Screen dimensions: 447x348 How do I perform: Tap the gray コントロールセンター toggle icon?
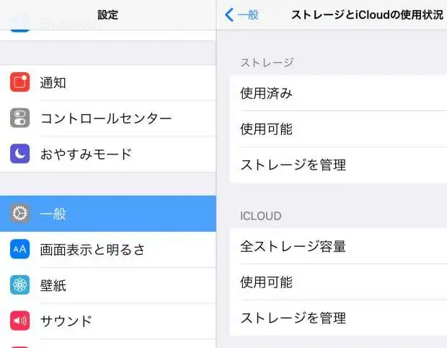(x=20, y=118)
